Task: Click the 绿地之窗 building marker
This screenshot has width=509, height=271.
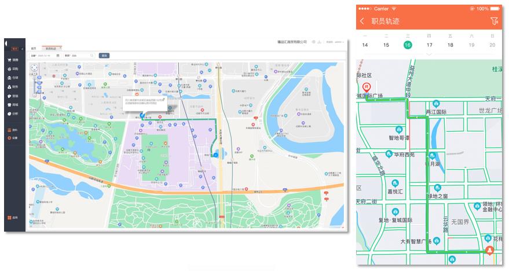Action: (438, 188)
